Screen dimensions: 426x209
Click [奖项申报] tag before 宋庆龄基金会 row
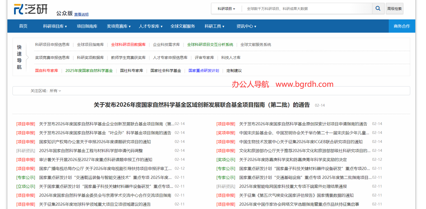click(226, 133)
